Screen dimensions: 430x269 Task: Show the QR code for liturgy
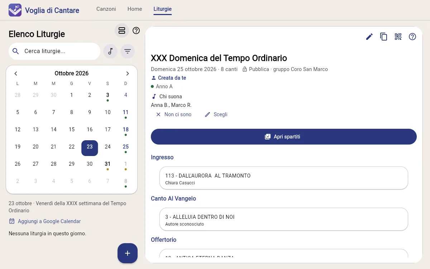398,37
